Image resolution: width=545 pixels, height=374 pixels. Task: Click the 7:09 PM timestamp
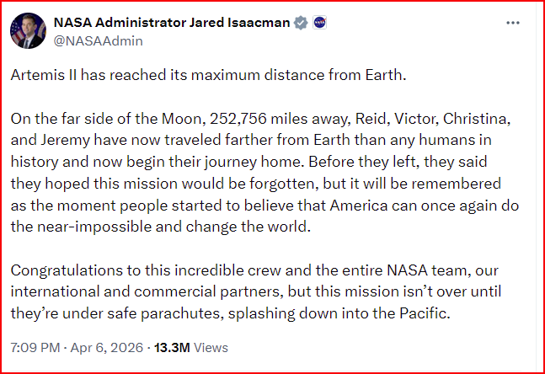(x=35, y=348)
